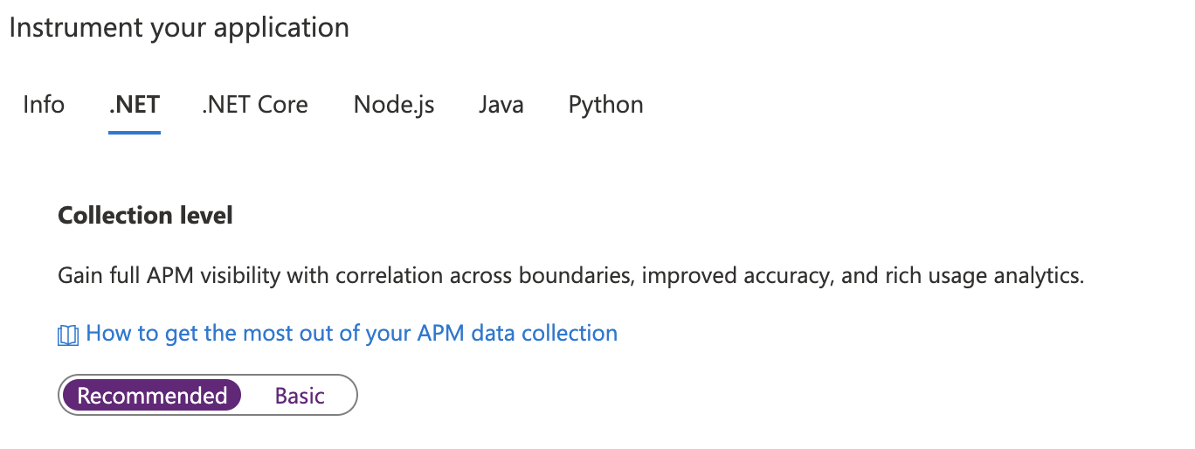Open the APM data collection help link
Viewport: 1195px width, 449px height.
tap(351, 333)
